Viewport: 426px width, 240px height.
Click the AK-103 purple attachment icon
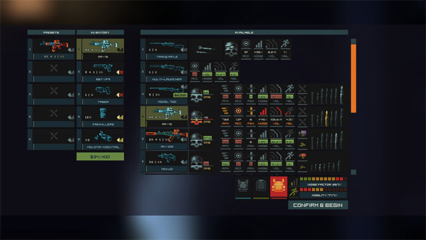302,133
